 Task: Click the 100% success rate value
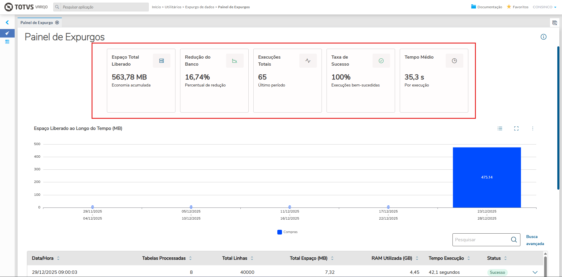pos(341,77)
